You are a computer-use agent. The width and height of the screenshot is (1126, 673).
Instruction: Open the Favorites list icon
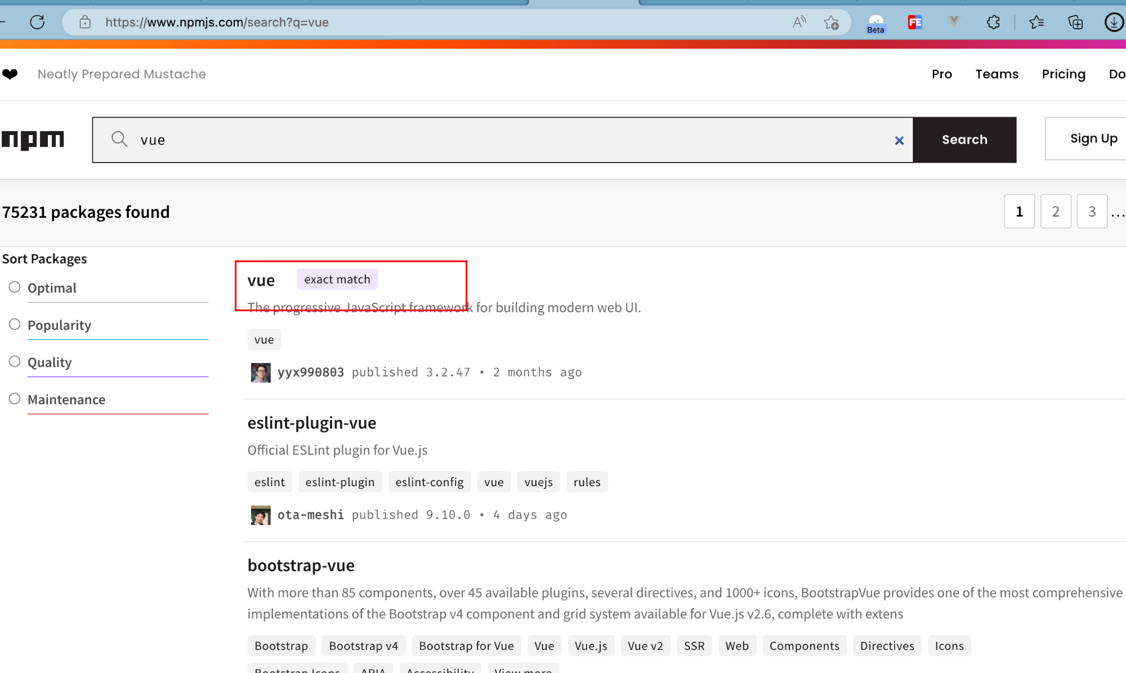[x=1036, y=23]
